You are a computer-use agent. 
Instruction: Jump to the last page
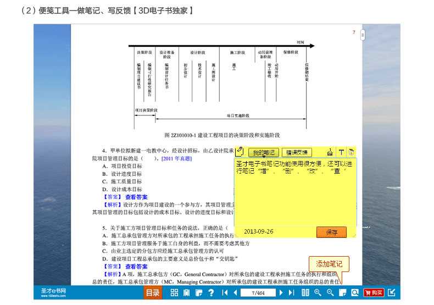[292, 293]
